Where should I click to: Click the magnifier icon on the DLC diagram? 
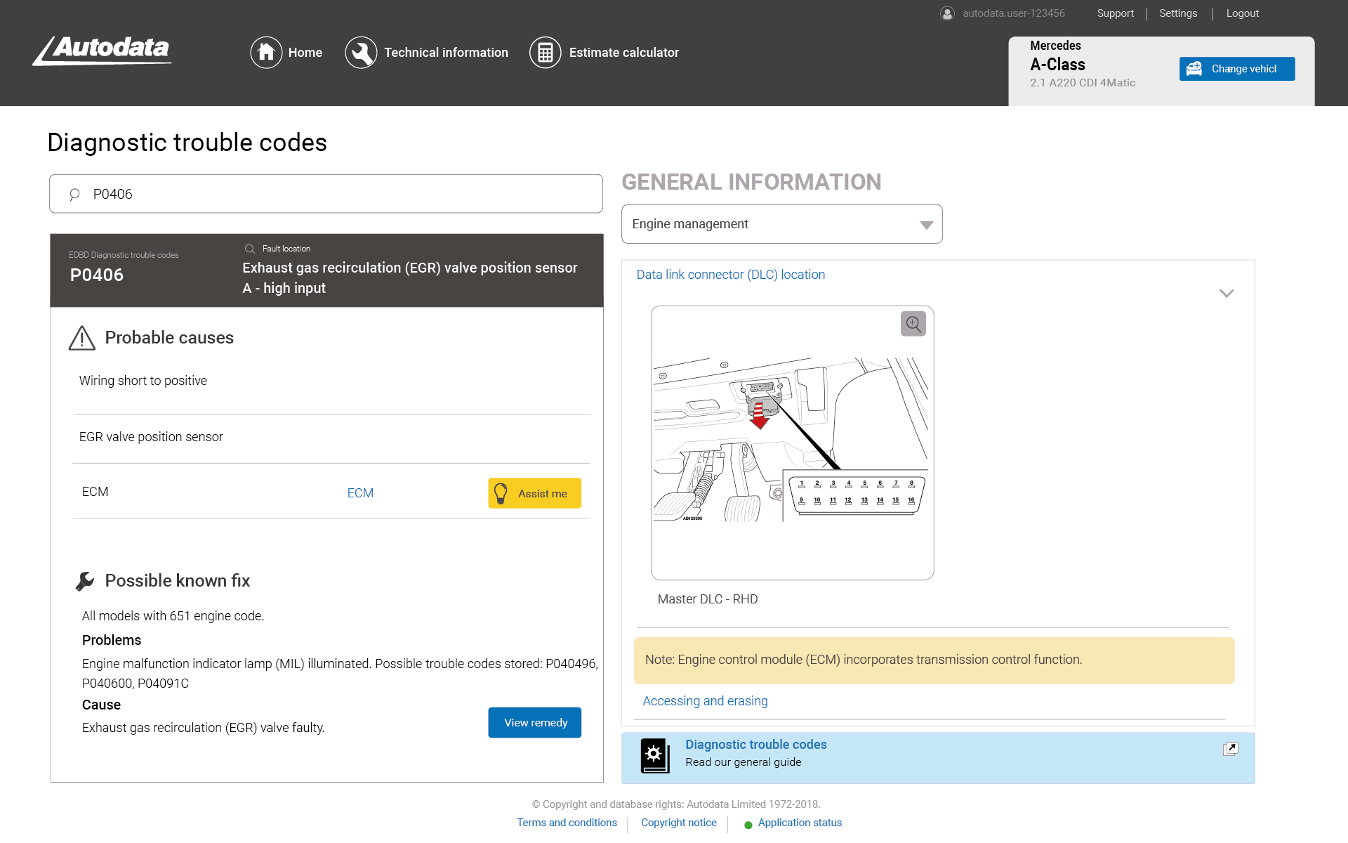913,323
